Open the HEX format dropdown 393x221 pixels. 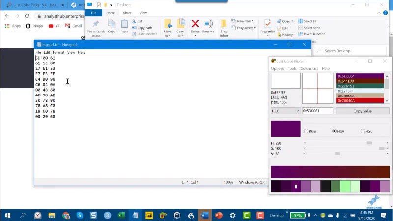(x=285, y=111)
